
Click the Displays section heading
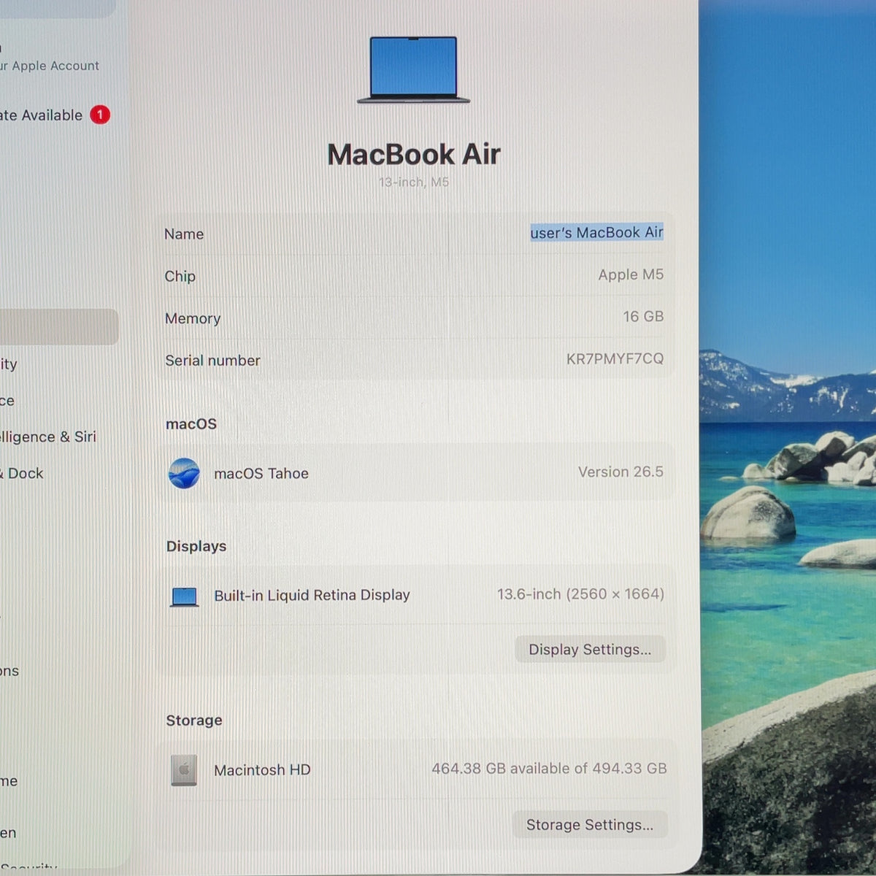pos(196,546)
